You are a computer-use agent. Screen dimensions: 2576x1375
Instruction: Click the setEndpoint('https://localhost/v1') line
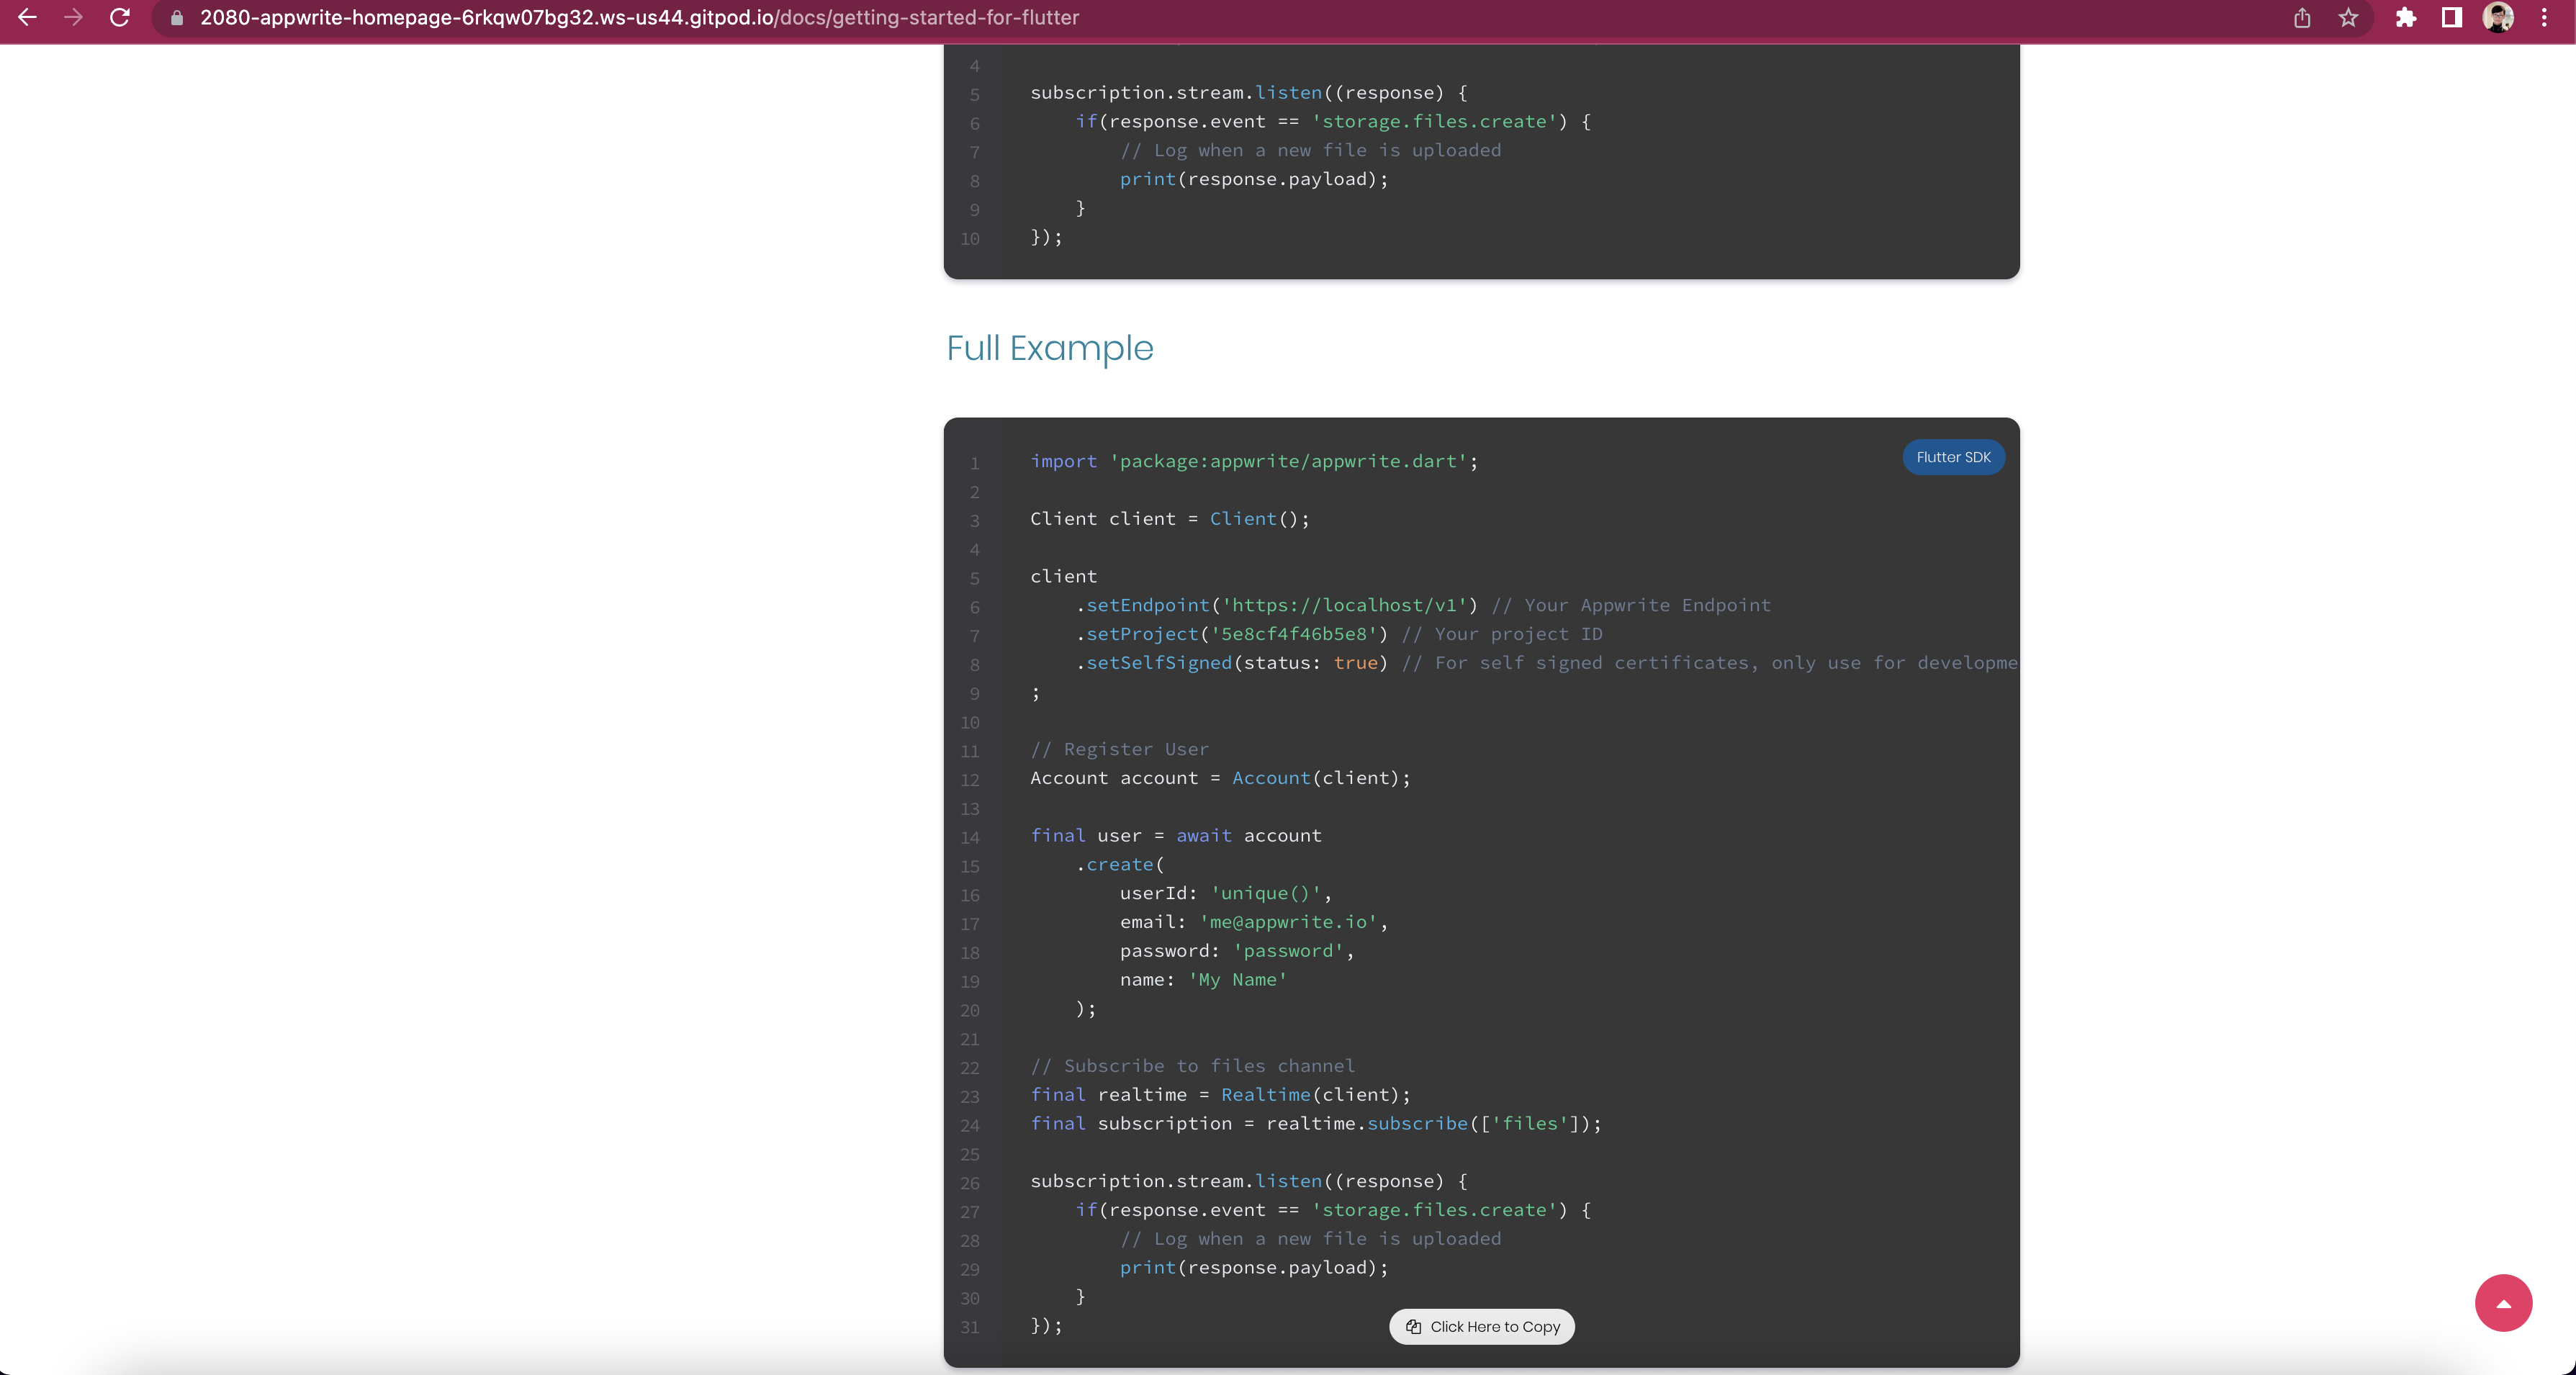point(1423,605)
